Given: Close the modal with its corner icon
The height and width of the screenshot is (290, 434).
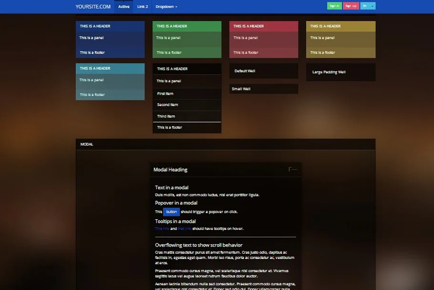Looking at the screenshot, I should pos(292,169).
